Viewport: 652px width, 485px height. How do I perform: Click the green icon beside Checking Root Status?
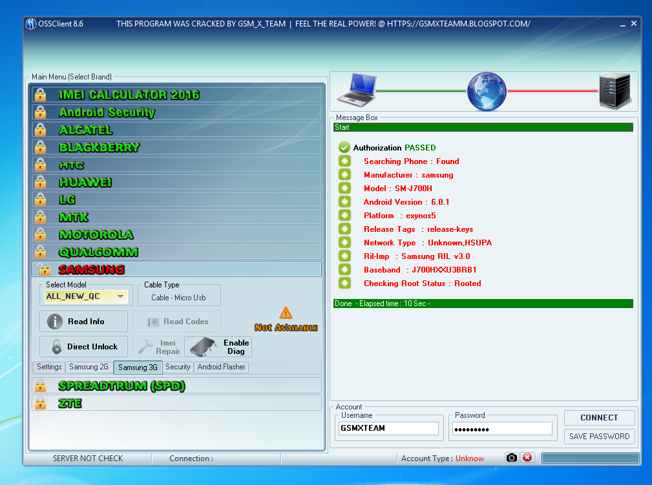[x=344, y=284]
